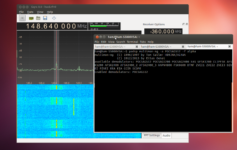The height and width of the screenshot is (150, 237).
Task: Switch to the Audio tab
Action: coord(166,135)
